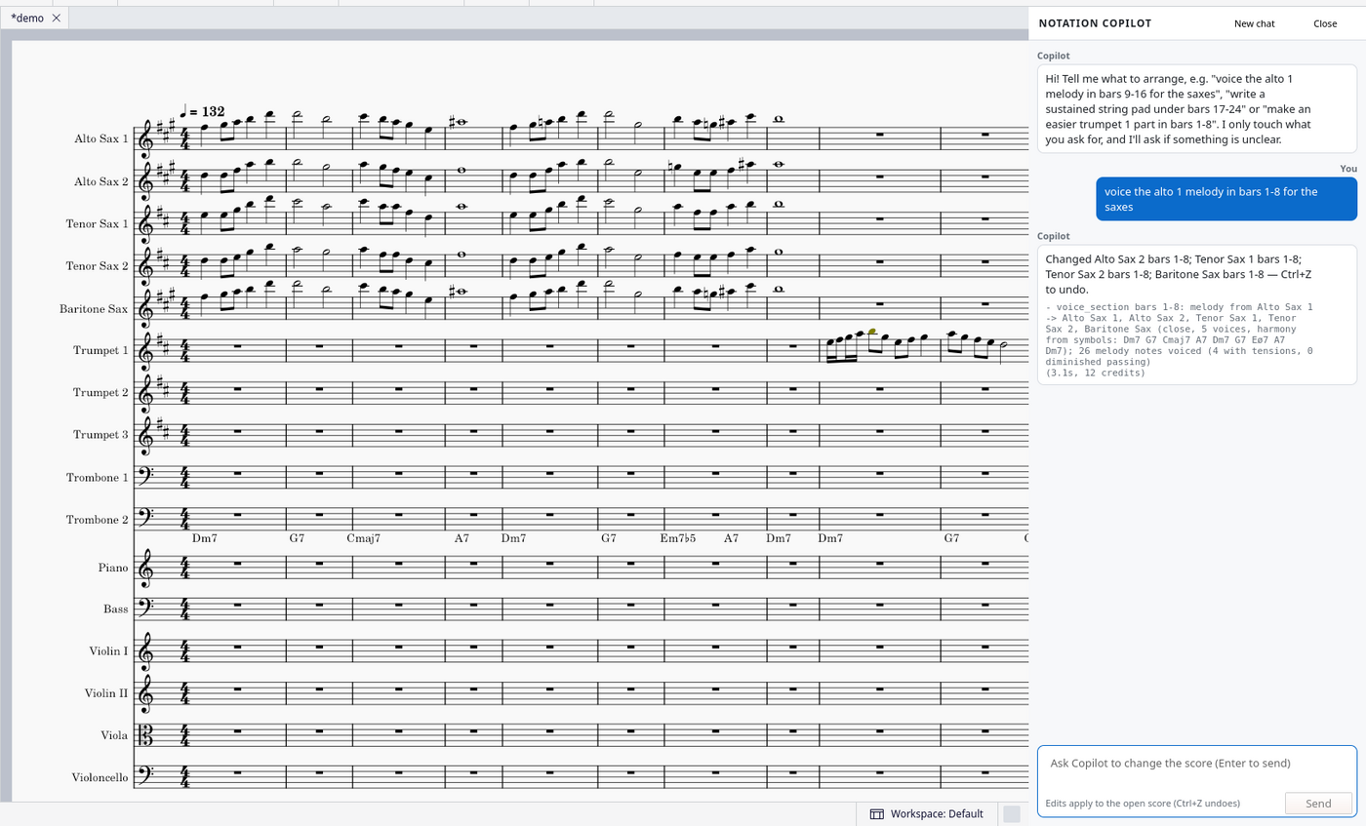Screen dimensions: 1366x826
Task: Close the demo score tab with its X
Action: [x=57, y=19]
